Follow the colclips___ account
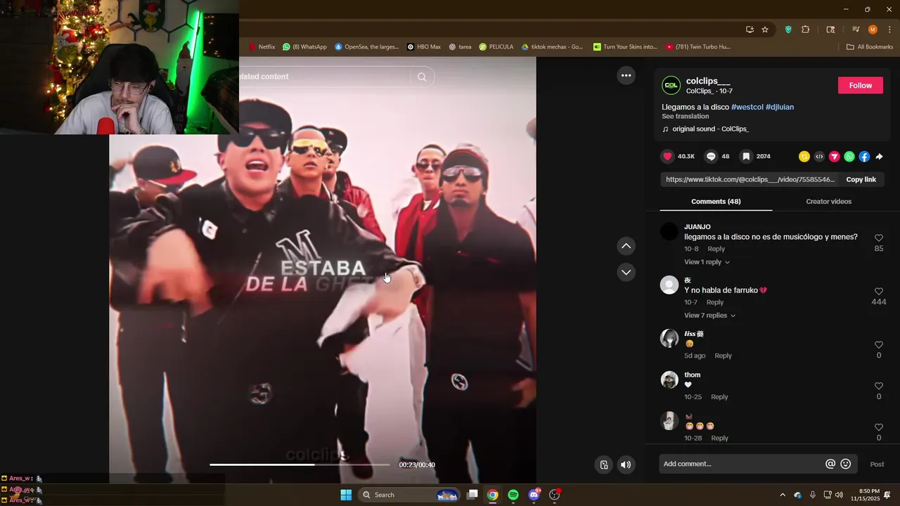 [x=860, y=85]
